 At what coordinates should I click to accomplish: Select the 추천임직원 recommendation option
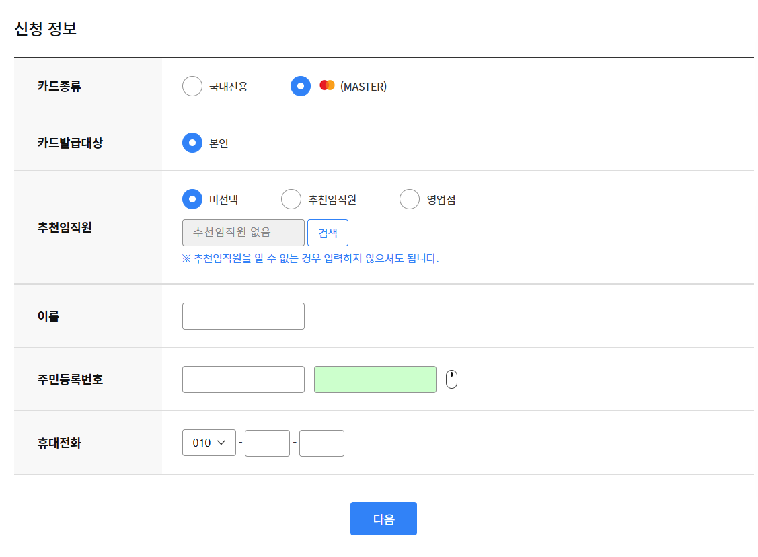(x=291, y=198)
